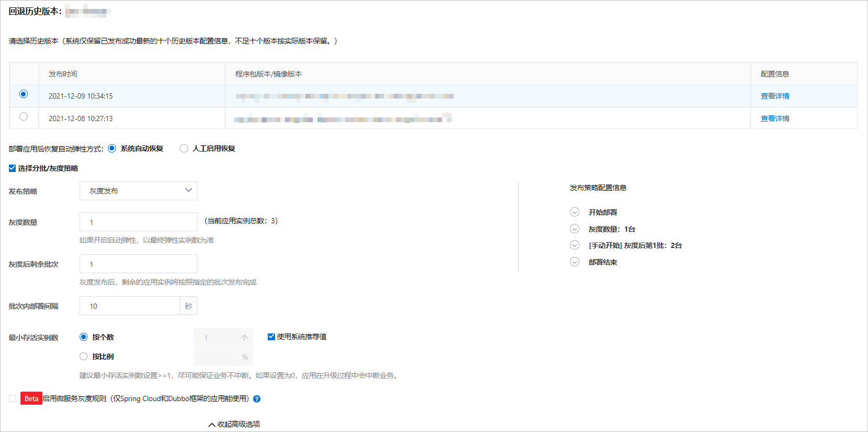
Task: Click the chevron arrow of 发布策略 dropdown
Action: (189, 190)
